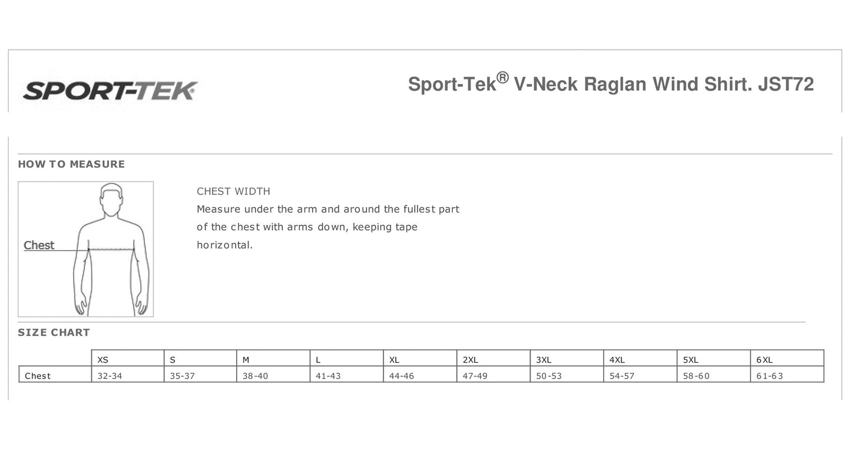
Task: Click the product title Sport-Tek V-Neck Raglan Wind Shirt
Action: tap(611, 84)
